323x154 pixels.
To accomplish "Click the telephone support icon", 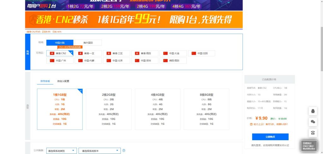I will (x=313, y=133).
